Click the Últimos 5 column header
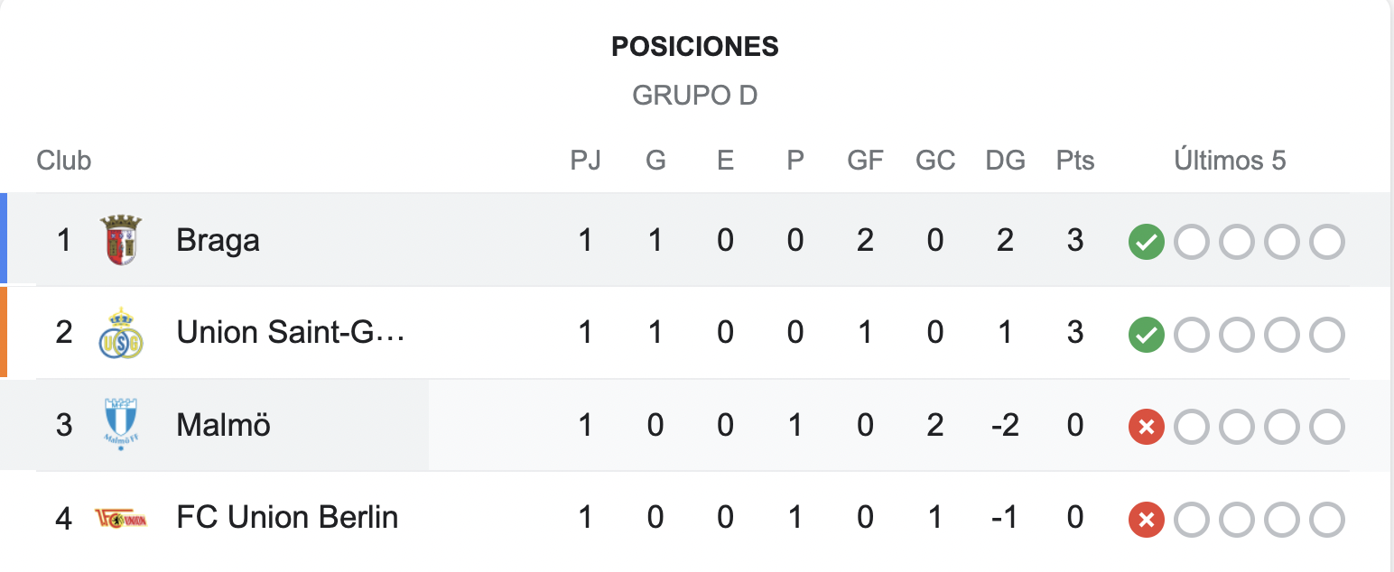The image size is (1394, 572). 1230,161
